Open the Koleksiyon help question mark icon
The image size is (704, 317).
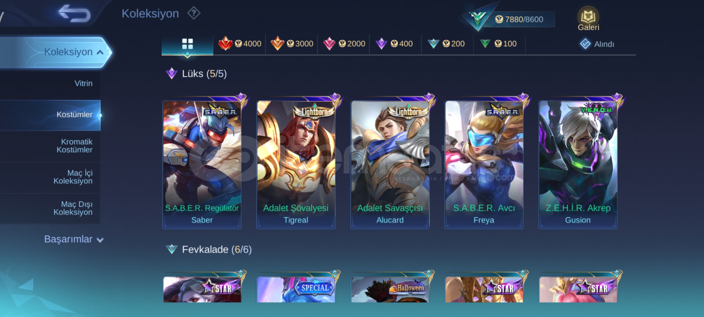(x=194, y=13)
